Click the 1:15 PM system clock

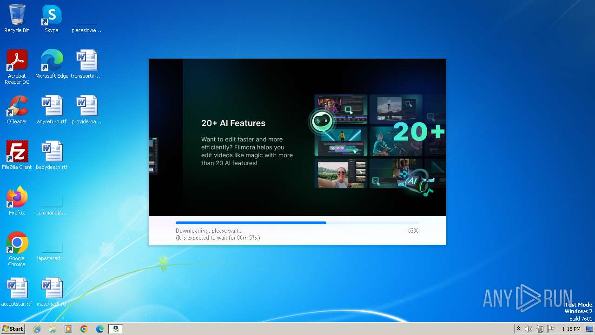(571, 329)
